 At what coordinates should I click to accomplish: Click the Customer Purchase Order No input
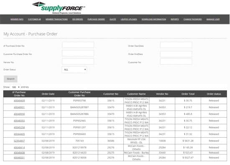(x=78, y=53)
